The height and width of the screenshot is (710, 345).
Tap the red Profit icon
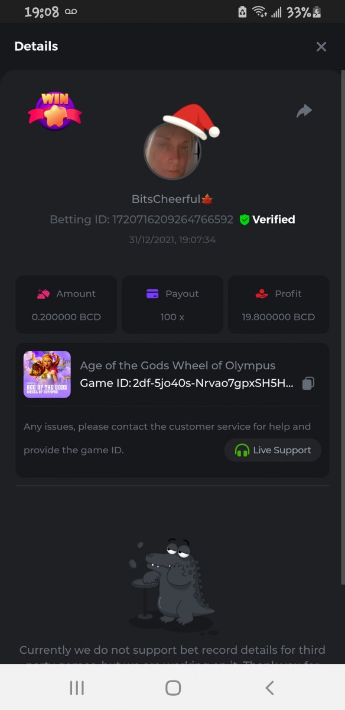[262, 293]
